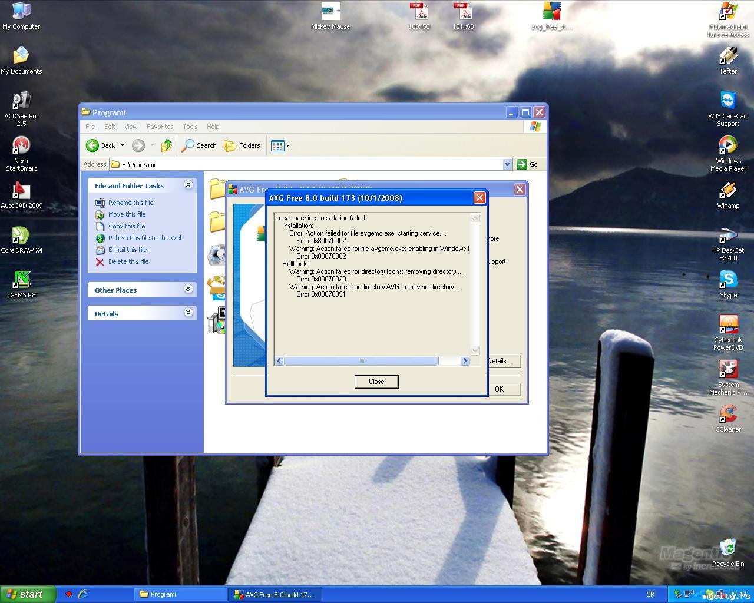The height and width of the screenshot is (603, 754).
Task: Click left arrow of error log scrollbar
Action: (x=279, y=361)
